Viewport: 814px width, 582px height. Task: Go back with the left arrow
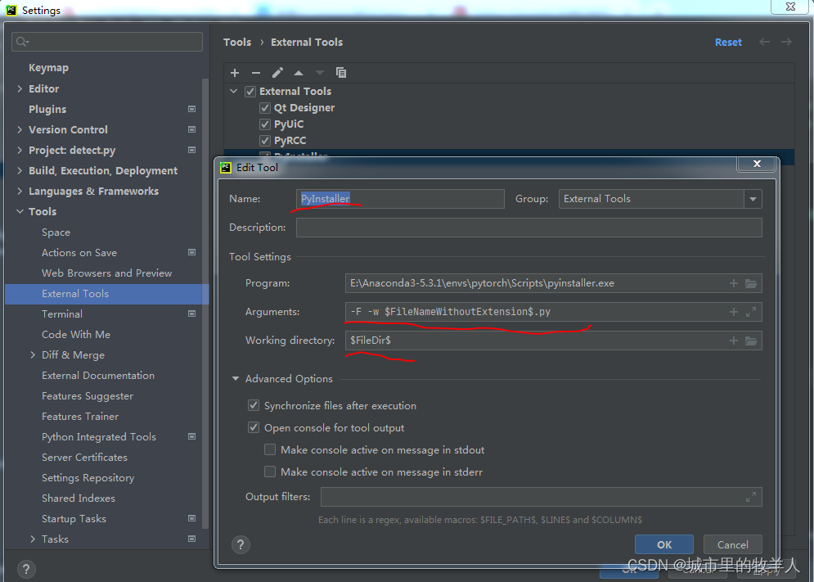[x=764, y=42]
